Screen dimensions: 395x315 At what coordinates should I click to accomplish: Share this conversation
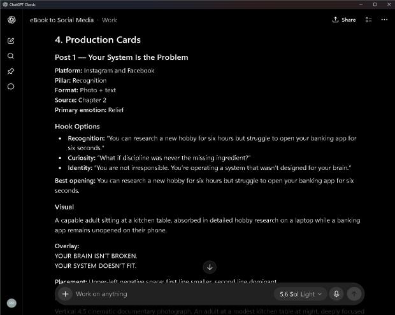tap(344, 20)
